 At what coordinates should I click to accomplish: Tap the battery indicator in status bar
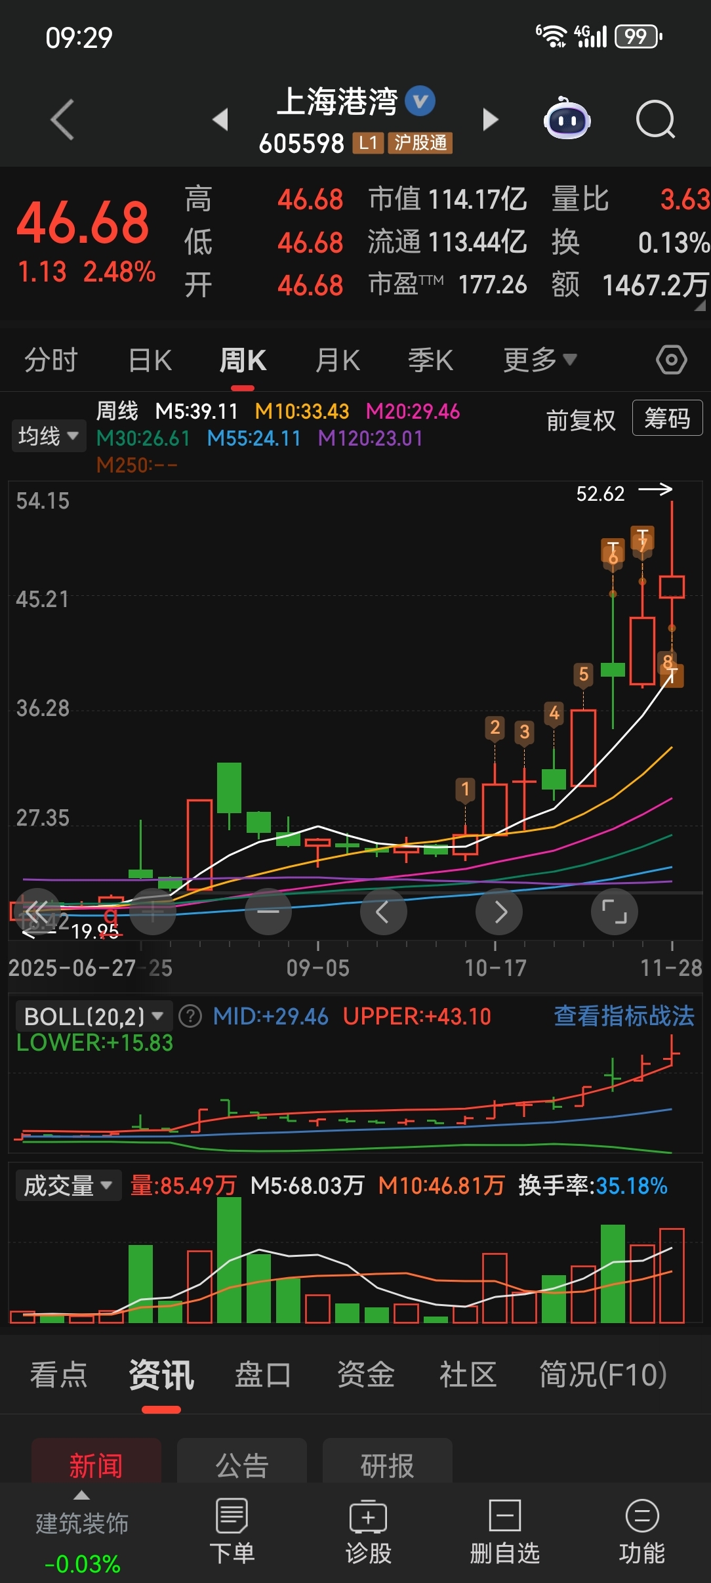[638, 37]
